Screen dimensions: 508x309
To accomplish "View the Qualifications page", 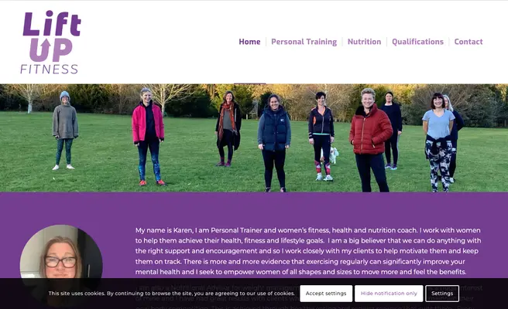I will point(417,42).
